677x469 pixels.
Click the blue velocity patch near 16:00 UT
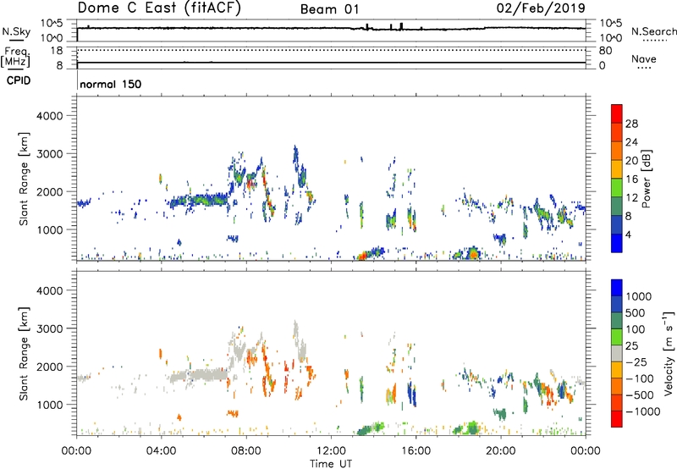[x=412, y=394]
